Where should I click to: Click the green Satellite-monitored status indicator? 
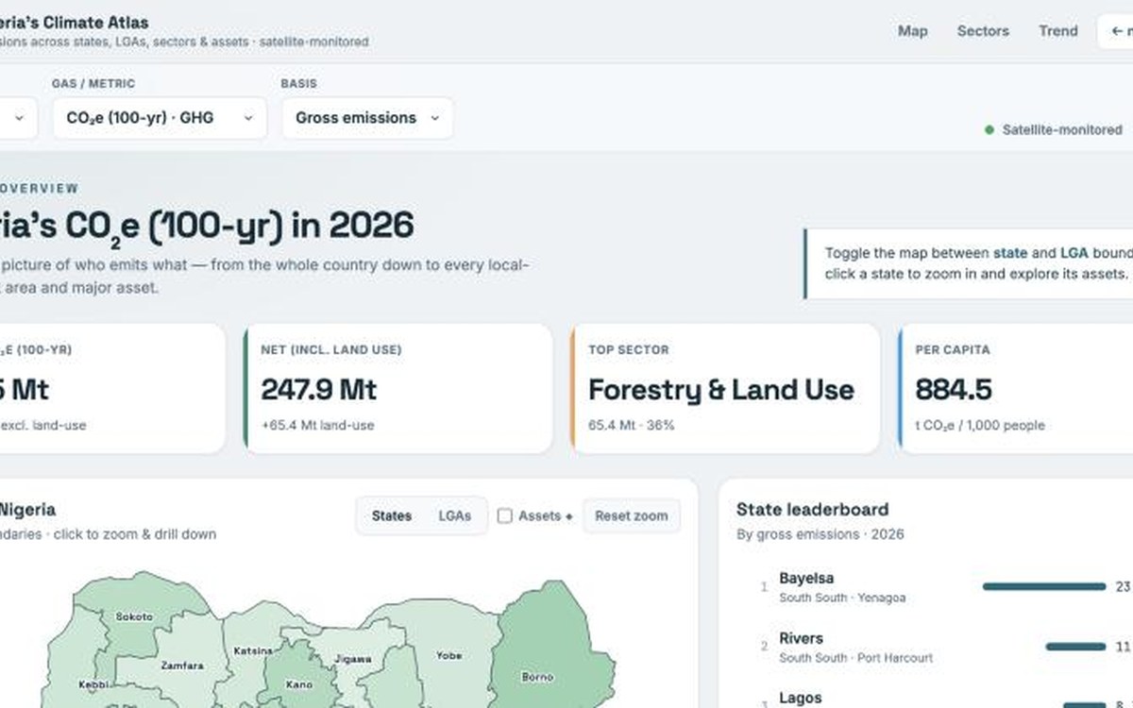(x=1054, y=130)
